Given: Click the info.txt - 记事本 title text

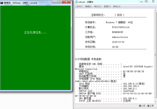Looking at the screenshot, I should pyautogui.click(x=86, y=2).
